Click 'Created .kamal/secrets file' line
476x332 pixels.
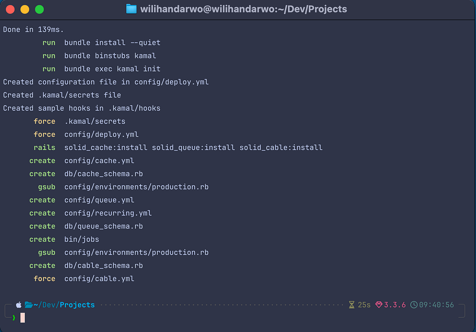pos(62,95)
